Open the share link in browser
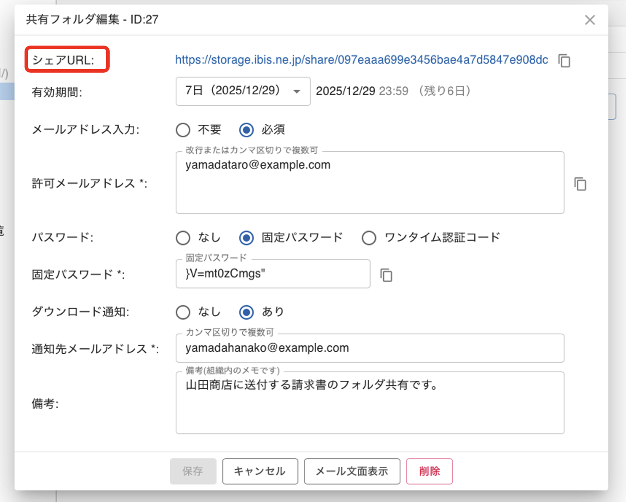 pos(363,60)
